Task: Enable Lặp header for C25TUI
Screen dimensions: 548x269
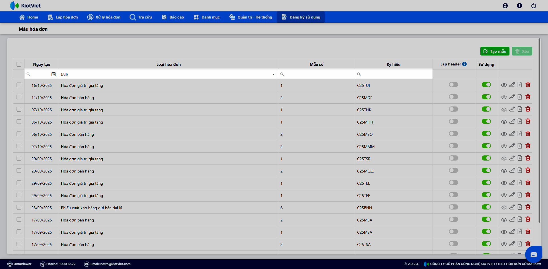Action: coord(454,85)
